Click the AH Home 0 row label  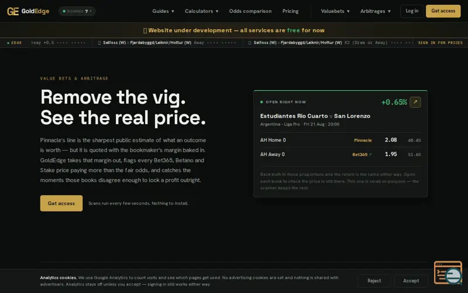pyautogui.click(x=273, y=140)
